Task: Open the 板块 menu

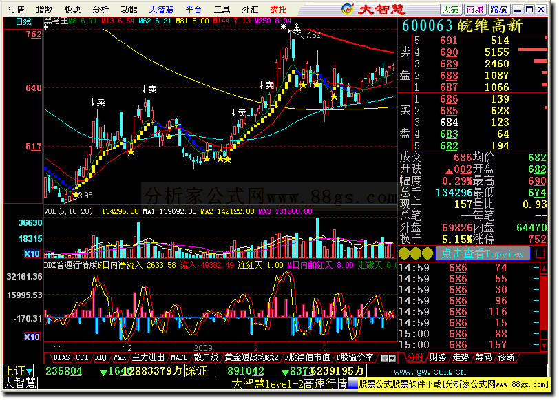Action: pos(72,9)
